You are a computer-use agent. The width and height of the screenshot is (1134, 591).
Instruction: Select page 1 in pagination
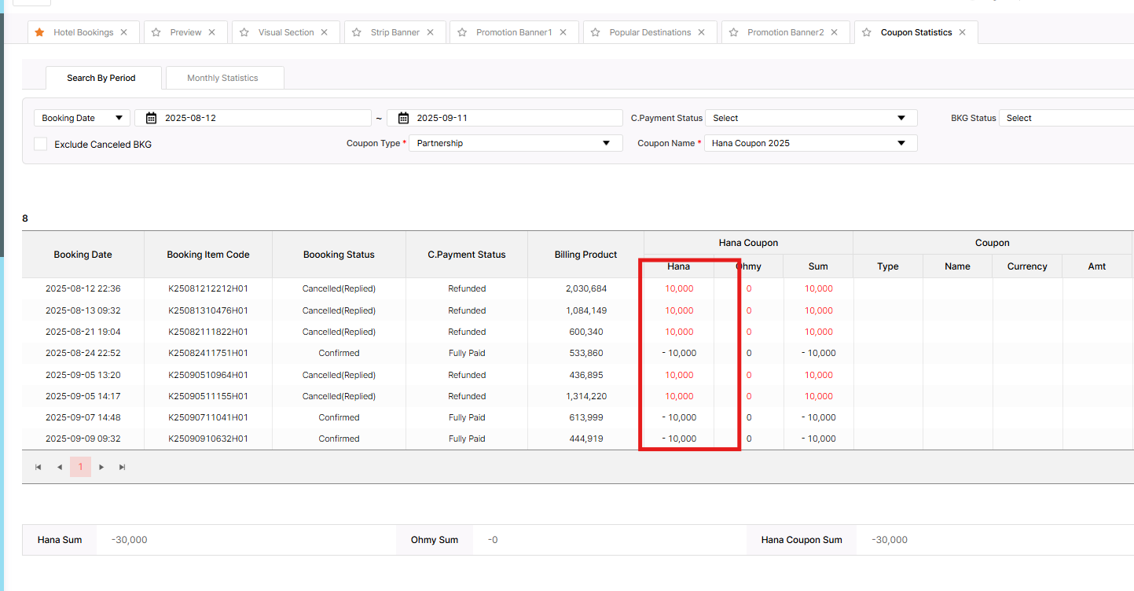click(x=80, y=467)
